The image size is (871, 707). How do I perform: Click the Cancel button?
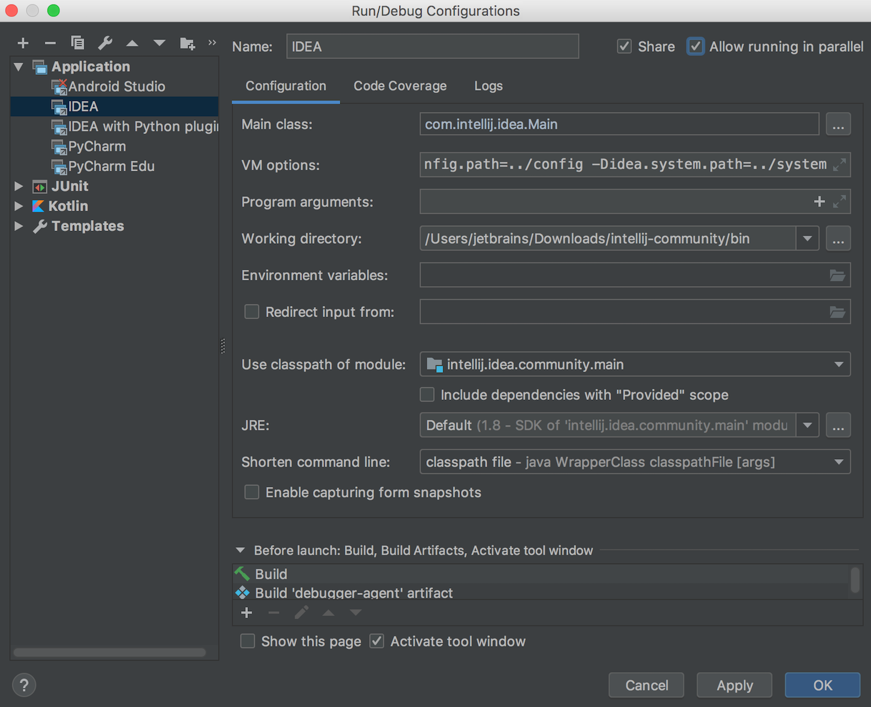[x=646, y=685]
